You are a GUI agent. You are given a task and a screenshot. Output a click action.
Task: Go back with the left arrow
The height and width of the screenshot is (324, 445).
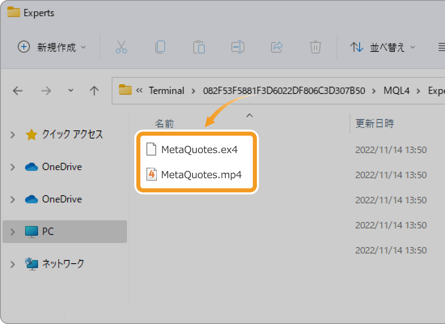tap(18, 91)
